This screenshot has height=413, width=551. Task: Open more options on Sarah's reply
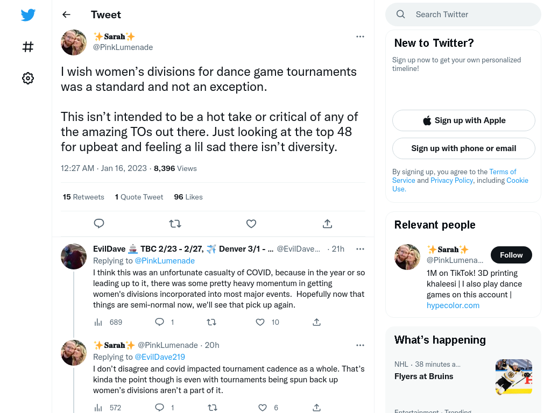click(360, 345)
